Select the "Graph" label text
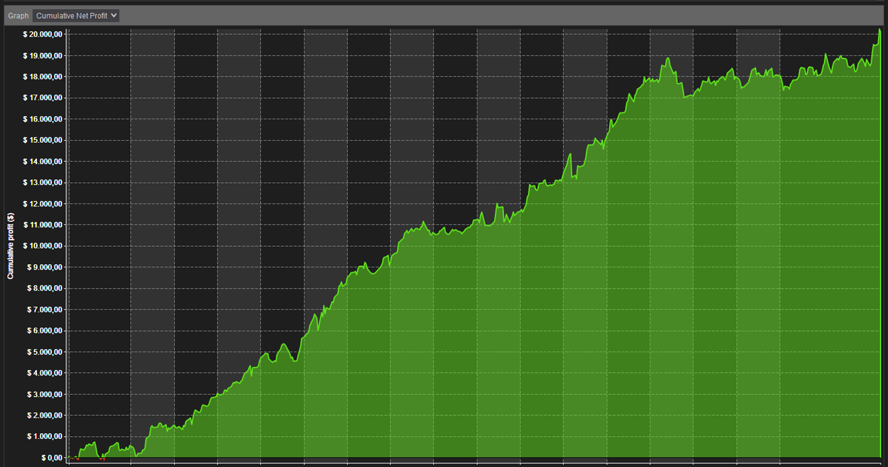 click(18, 16)
